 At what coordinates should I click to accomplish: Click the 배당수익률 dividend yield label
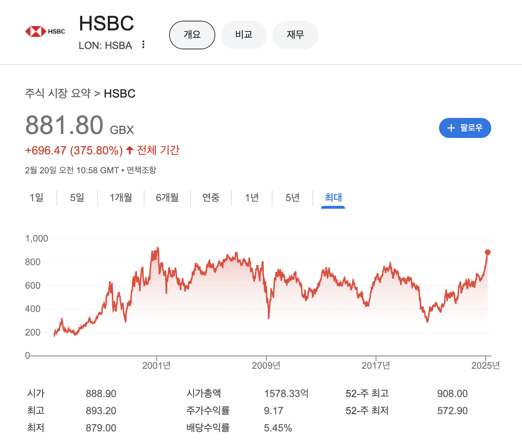[208, 428]
